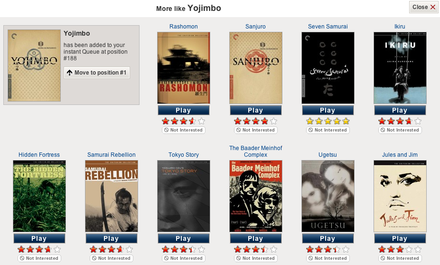Close the More like Yojimbo dialog
This screenshot has width=440, height=265.
(424, 7)
